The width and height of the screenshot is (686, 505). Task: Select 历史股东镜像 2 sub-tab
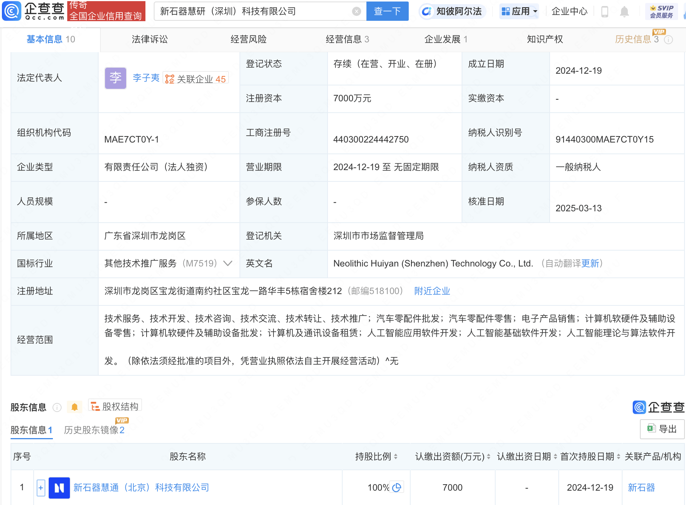[x=94, y=430]
